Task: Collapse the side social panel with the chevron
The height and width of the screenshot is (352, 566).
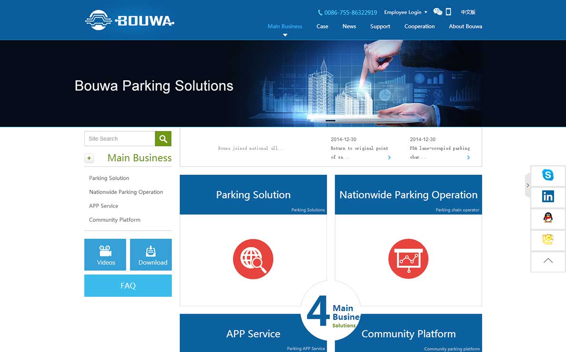Action: pyautogui.click(x=528, y=186)
